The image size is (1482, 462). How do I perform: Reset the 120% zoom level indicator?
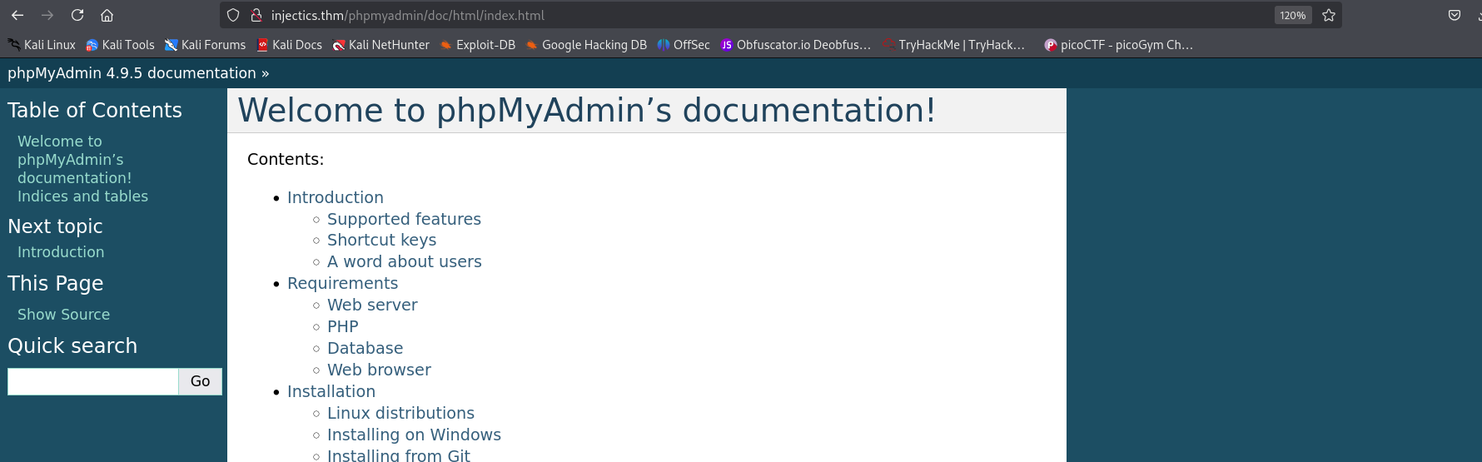pos(1292,15)
